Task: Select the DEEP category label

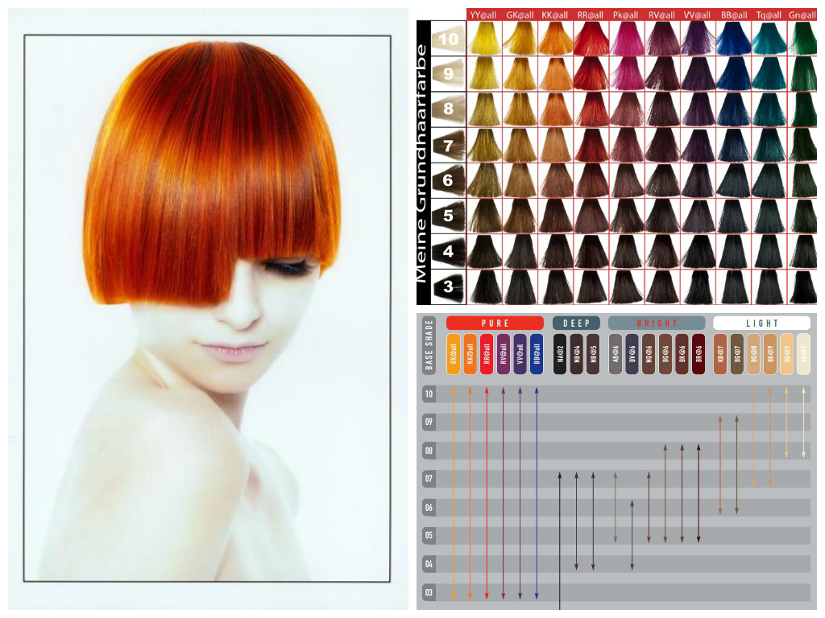Action: (x=576, y=323)
